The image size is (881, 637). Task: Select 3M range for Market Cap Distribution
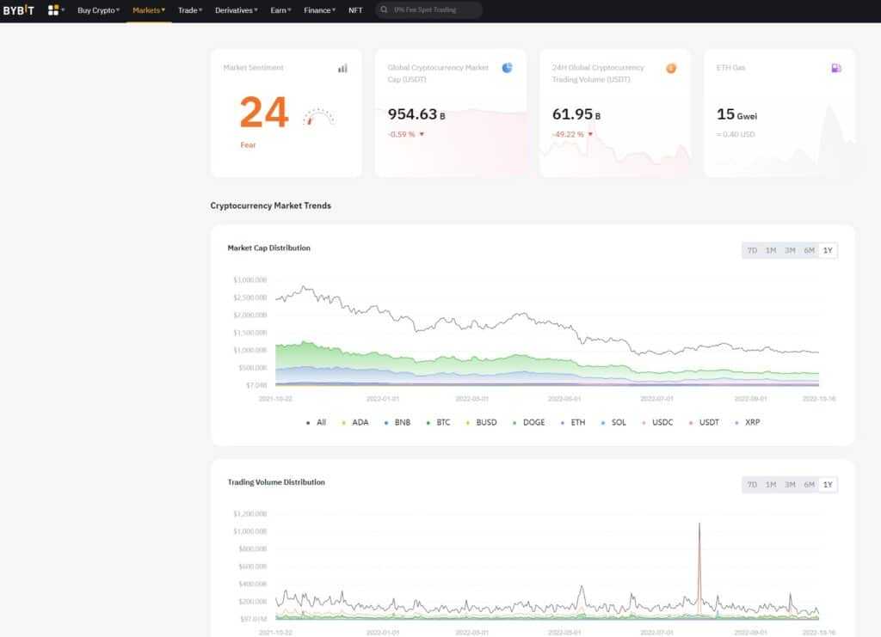790,250
